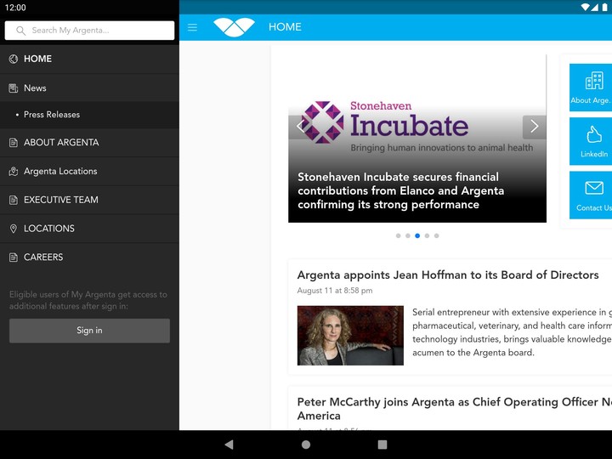Open Jean Hoffman's photo thumbnail
Image resolution: width=612 pixels, height=459 pixels.
pyautogui.click(x=350, y=336)
